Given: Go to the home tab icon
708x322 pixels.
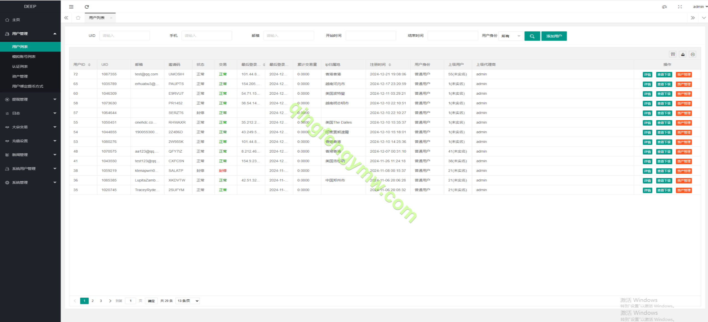Looking at the screenshot, I should 78,18.
